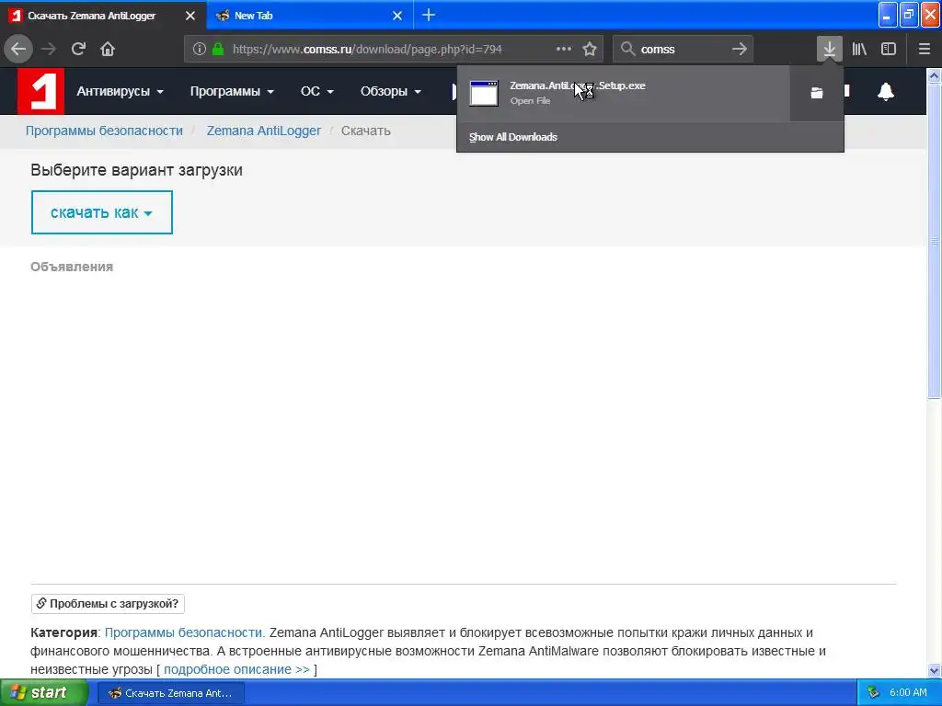This screenshot has width=942, height=706.
Task: Expand the Обзоры navigation menu
Action: [x=390, y=91]
